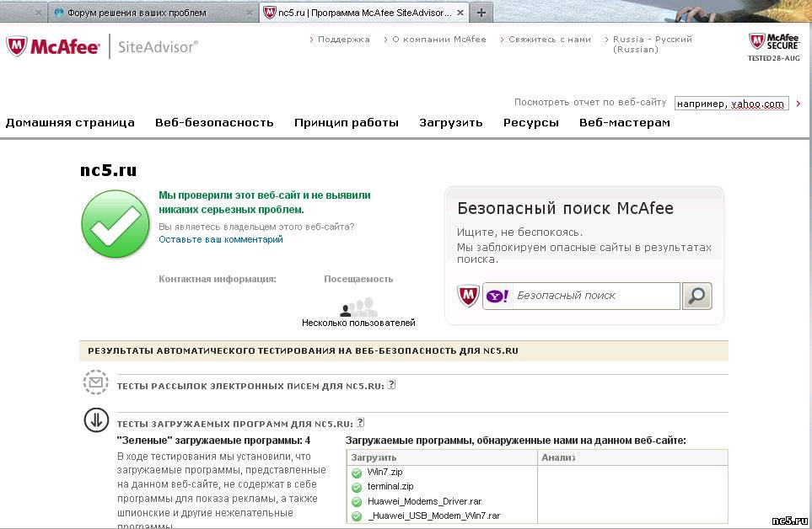Image resolution: width=812 pixels, height=529 pixels.
Task: Click the _Huawei_USB_Modem_Win7.rar file name
Action: pos(434,516)
